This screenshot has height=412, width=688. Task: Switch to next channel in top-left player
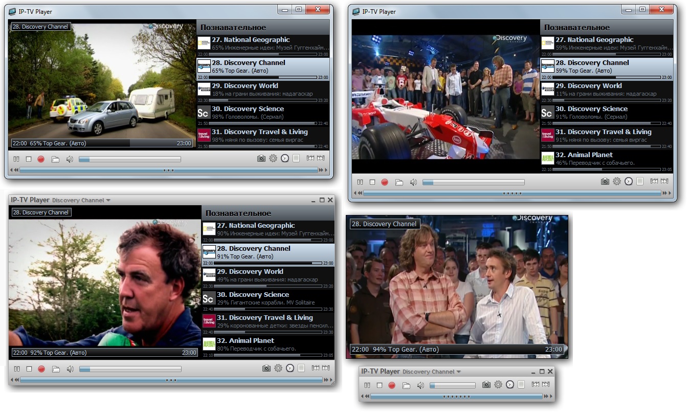click(321, 159)
